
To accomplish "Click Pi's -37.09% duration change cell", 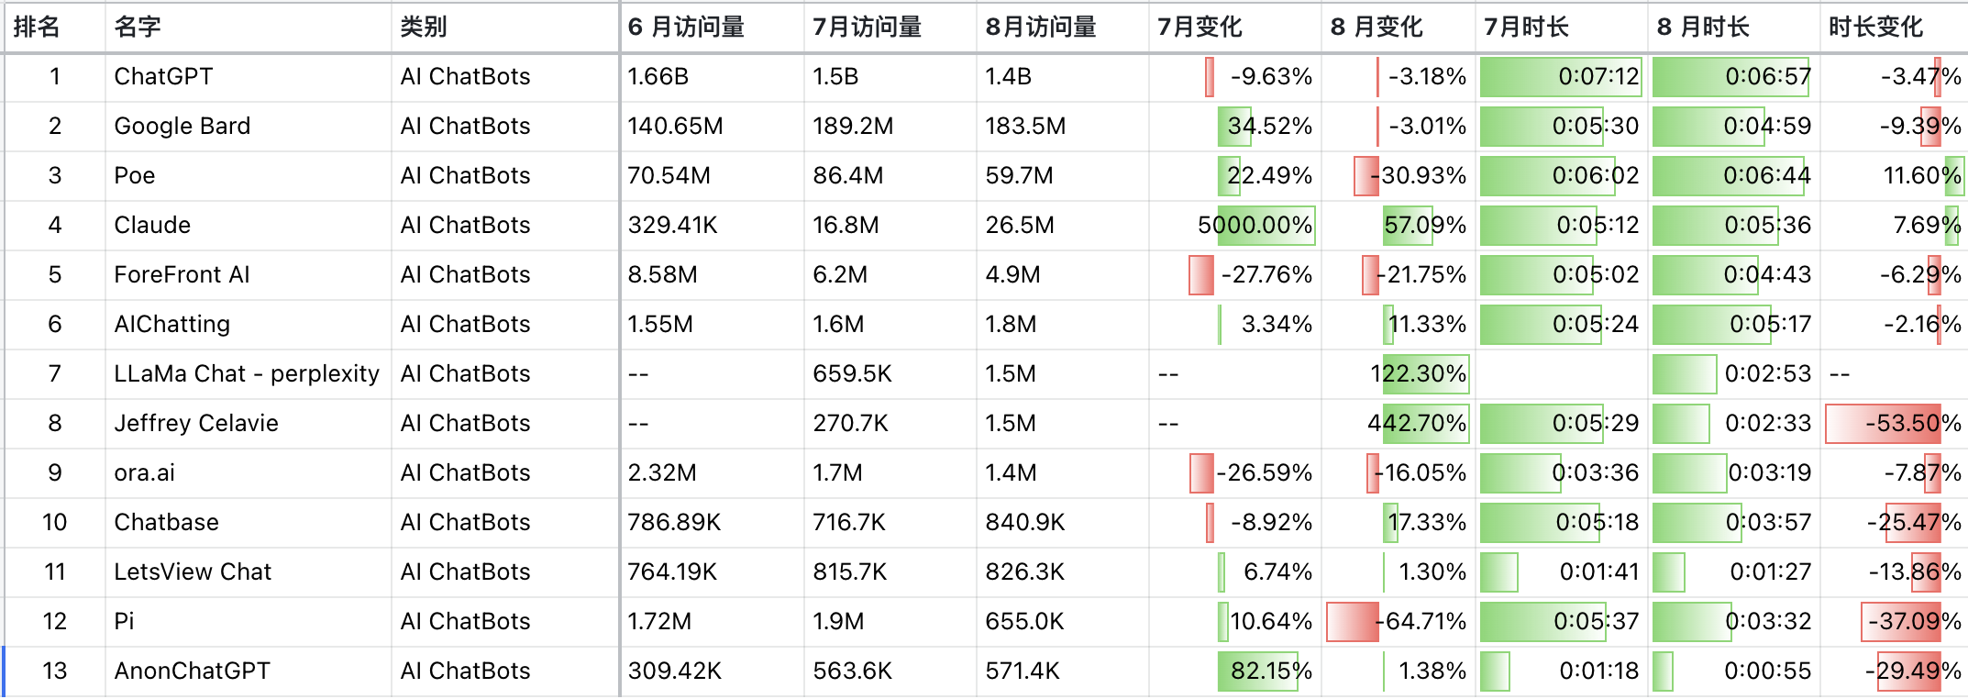I will [1894, 622].
